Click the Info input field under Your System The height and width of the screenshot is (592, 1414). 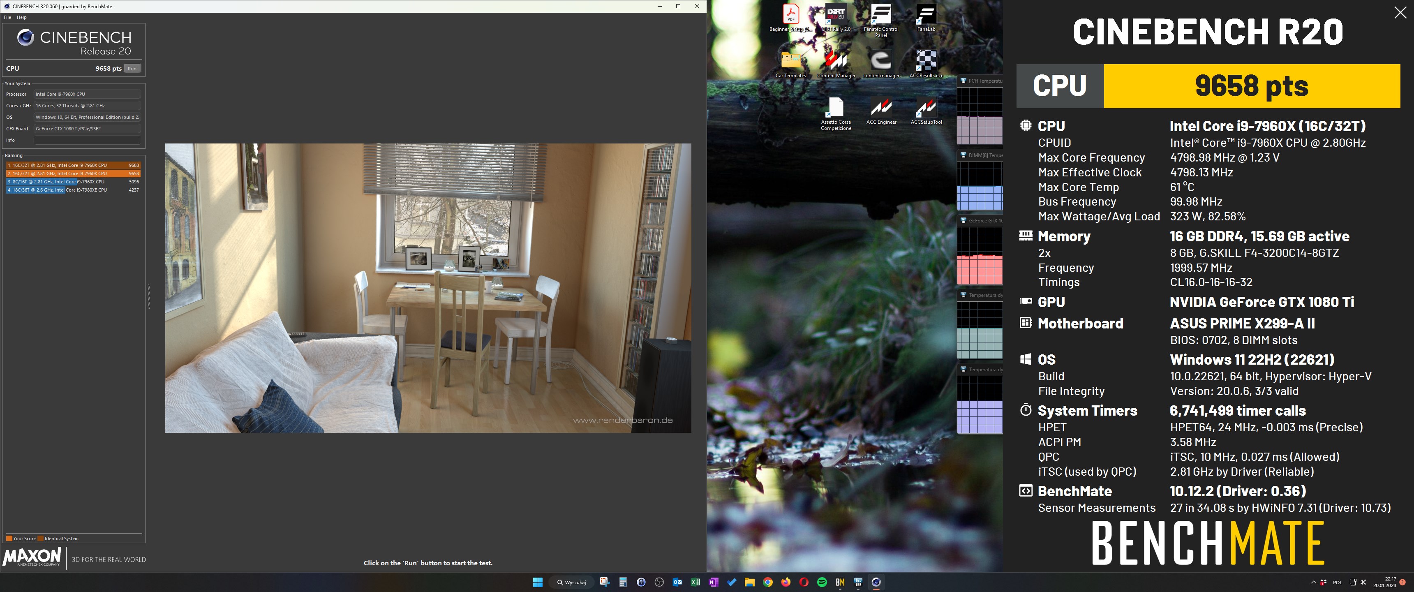[x=87, y=141]
